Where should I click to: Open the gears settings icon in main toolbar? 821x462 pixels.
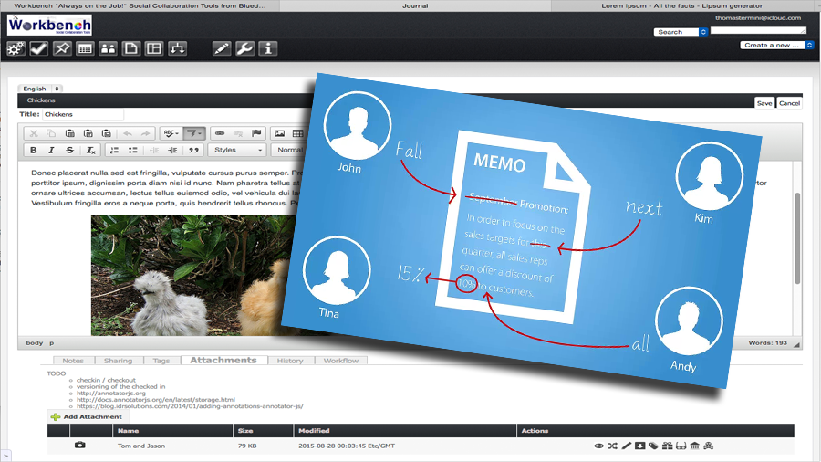click(x=16, y=48)
